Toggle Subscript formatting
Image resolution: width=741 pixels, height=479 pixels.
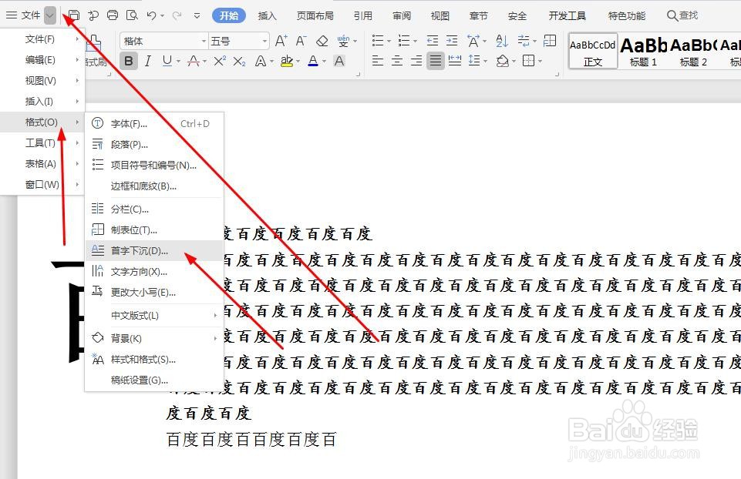(x=239, y=61)
